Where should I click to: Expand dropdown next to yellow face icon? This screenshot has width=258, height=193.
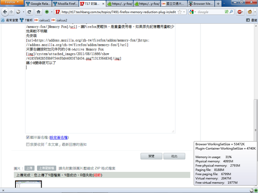255,12
